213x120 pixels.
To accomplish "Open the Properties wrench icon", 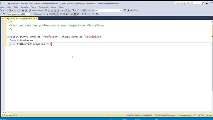I will coord(128,10).
